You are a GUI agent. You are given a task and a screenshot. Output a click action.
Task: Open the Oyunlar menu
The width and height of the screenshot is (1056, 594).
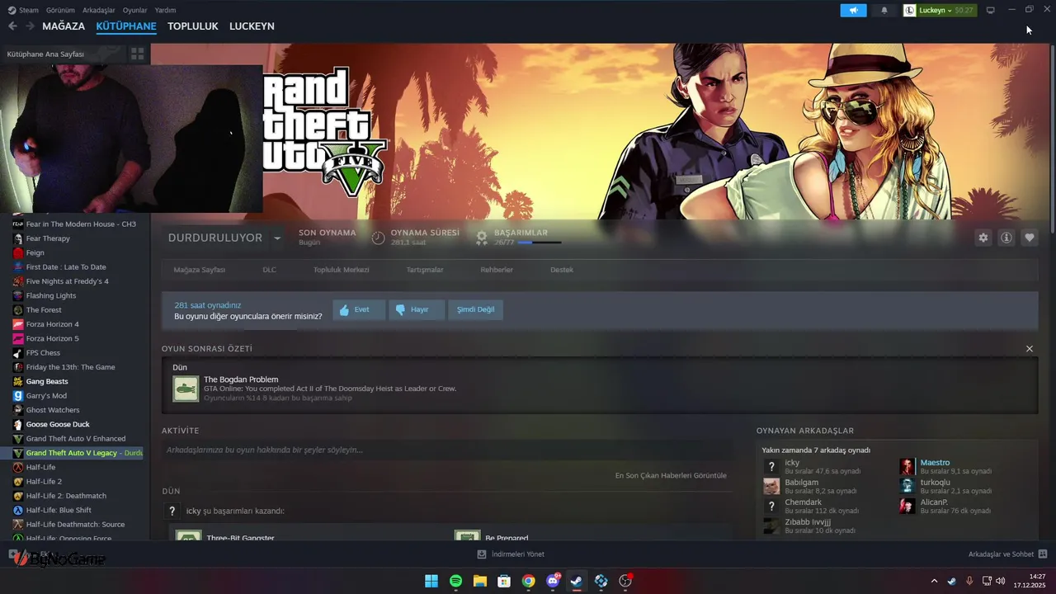click(x=135, y=10)
